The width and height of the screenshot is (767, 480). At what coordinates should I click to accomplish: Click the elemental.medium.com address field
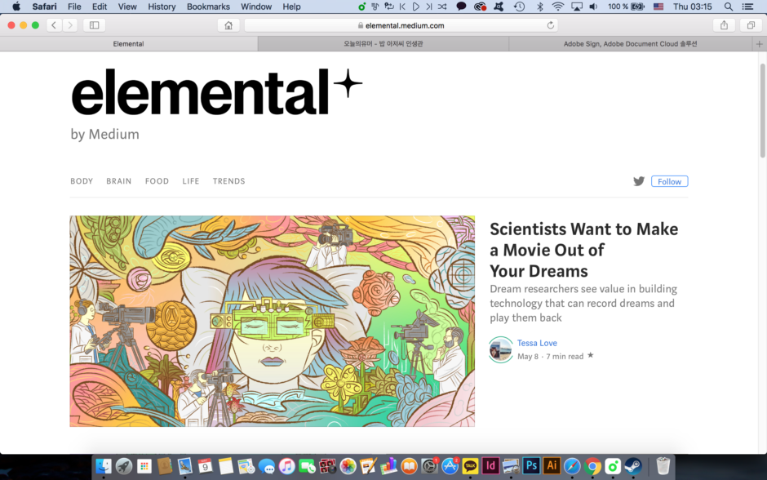(x=401, y=25)
